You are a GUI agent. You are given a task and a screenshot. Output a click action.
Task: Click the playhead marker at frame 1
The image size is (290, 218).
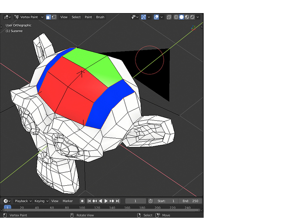click(7, 207)
